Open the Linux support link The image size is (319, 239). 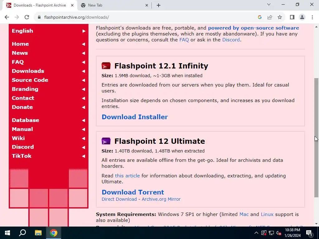click(267, 214)
